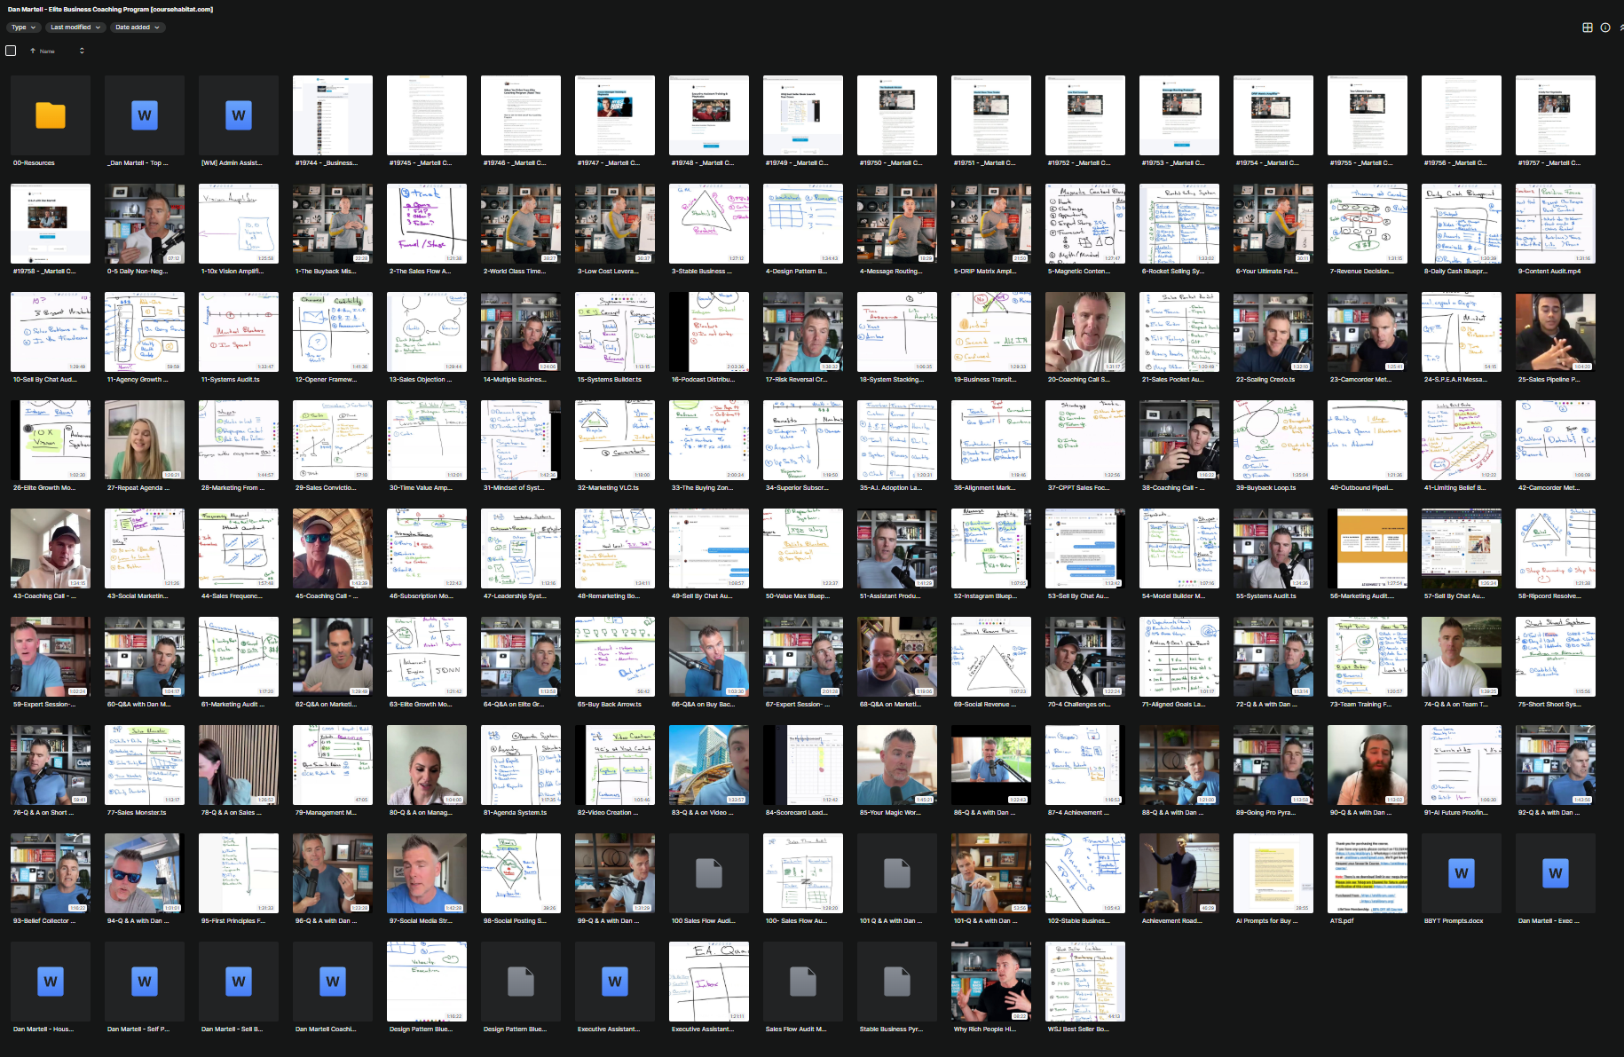This screenshot has height=1057, width=1624.
Task: Tick the select-all checkbox
Action: (11, 51)
